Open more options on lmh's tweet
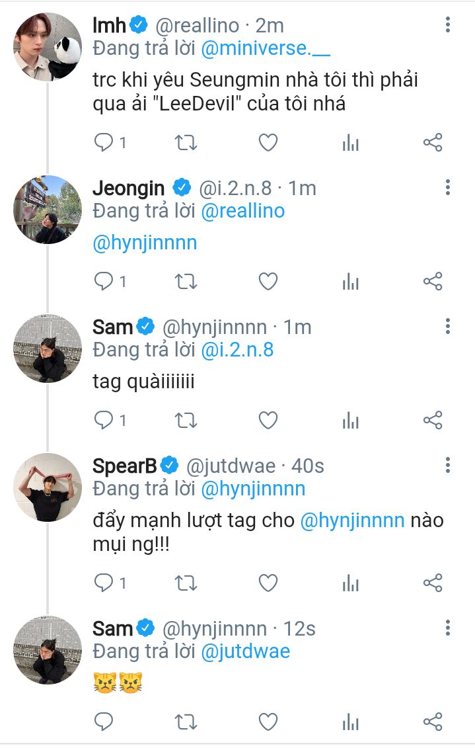This screenshot has height=750, width=475. pyautogui.click(x=448, y=26)
